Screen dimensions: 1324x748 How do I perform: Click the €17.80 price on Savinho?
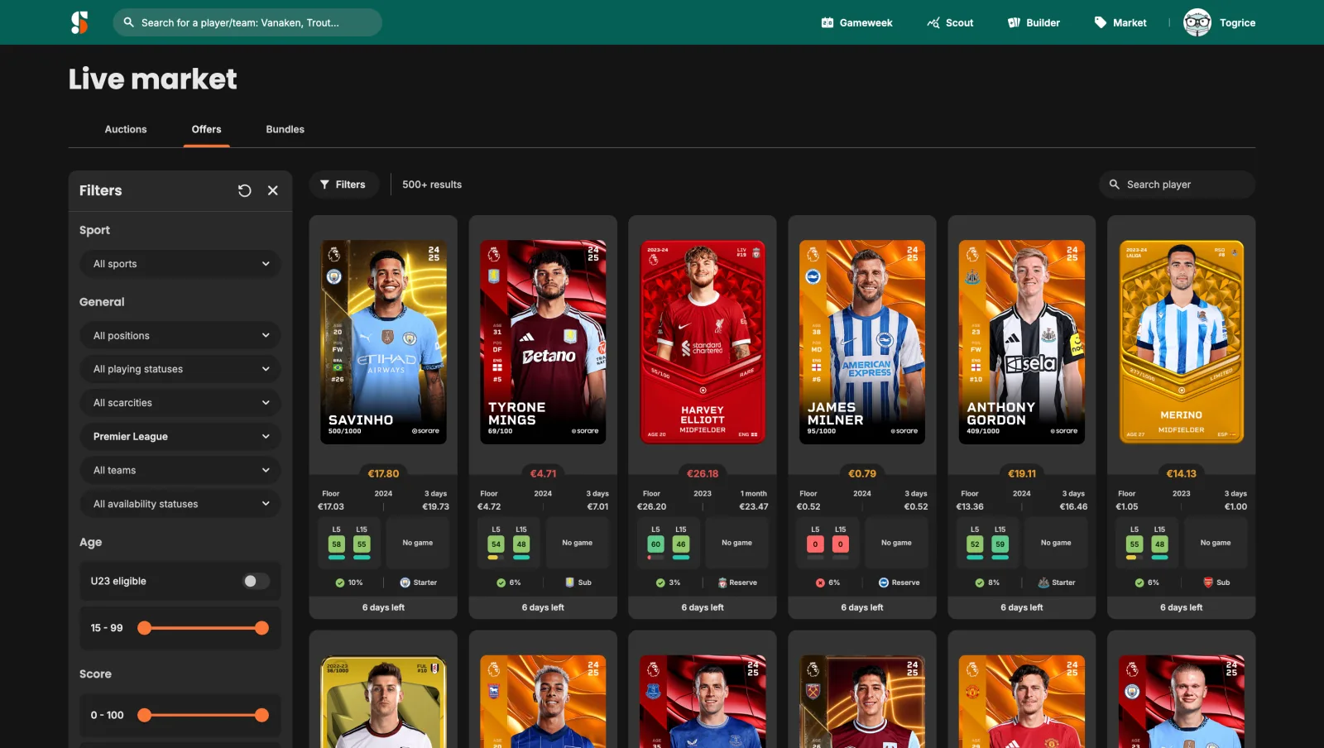pos(383,473)
